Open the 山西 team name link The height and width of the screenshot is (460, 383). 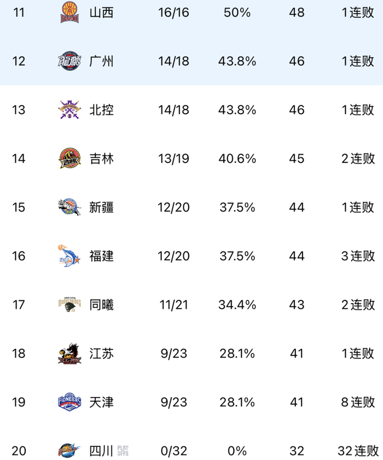tap(101, 13)
